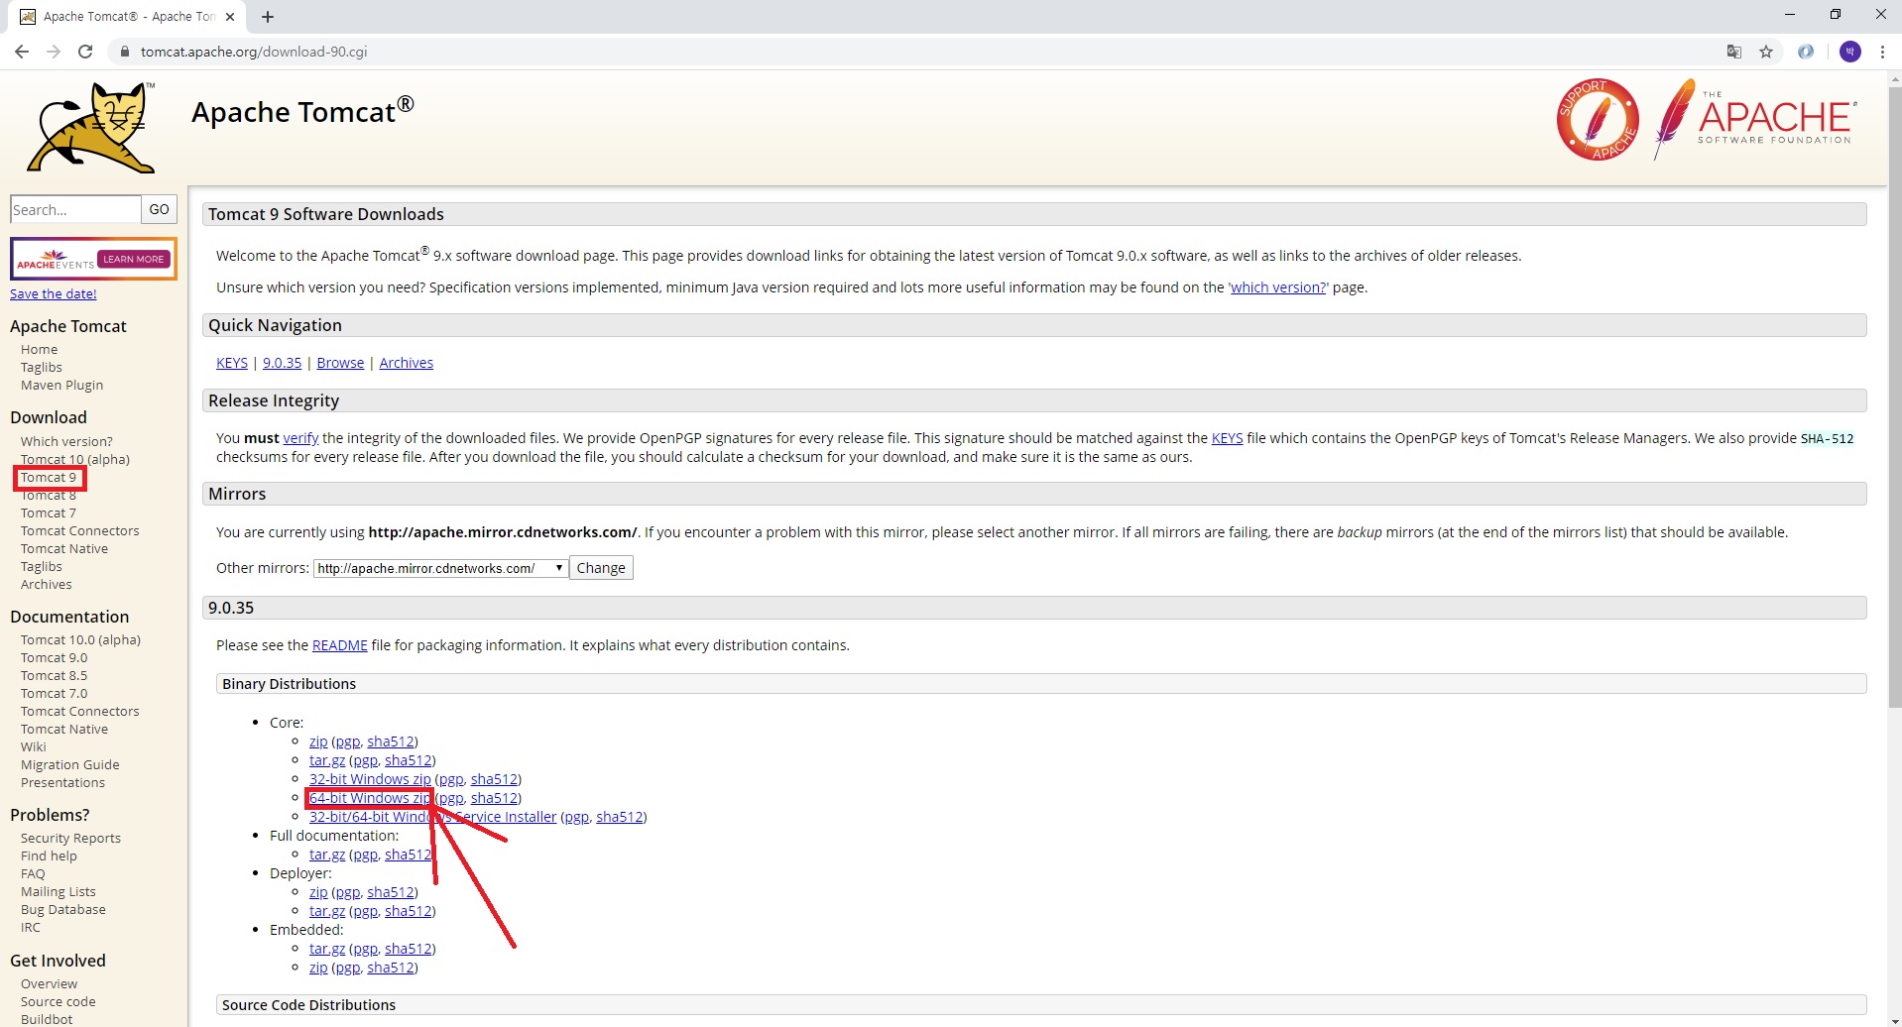Open Which version? in Download sidebar
Viewport: 1902px width, 1027px height.
[66, 442]
